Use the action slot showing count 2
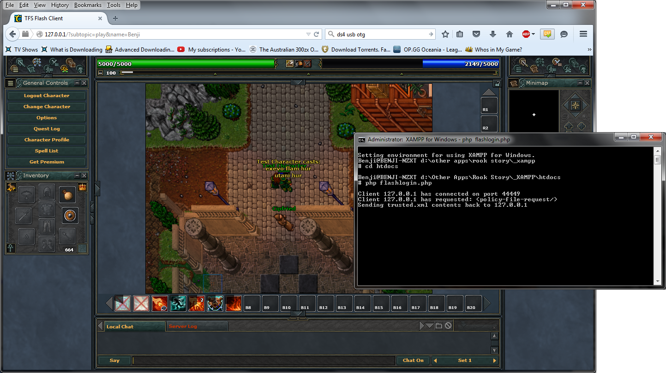The width and height of the screenshot is (666, 373). [197, 303]
